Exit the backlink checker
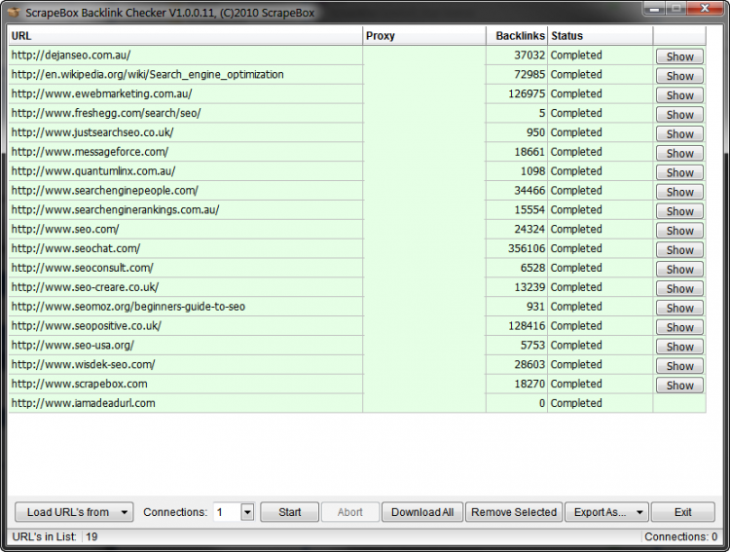This screenshot has height=552, width=730. (x=682, y=512)
